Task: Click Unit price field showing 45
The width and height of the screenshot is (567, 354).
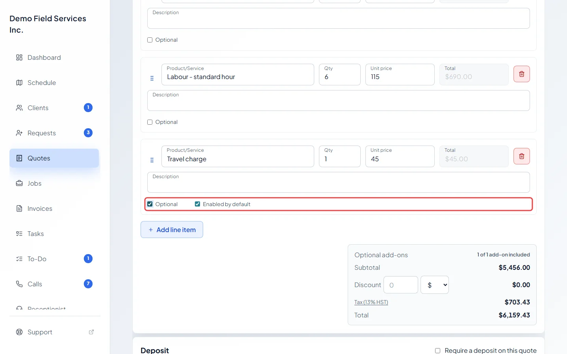Action: (x=400, y=157)
